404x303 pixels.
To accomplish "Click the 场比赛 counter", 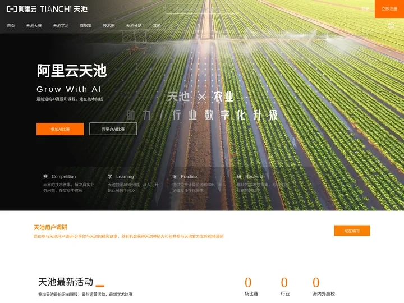I will pyautogui.click(x=251, y=287).
